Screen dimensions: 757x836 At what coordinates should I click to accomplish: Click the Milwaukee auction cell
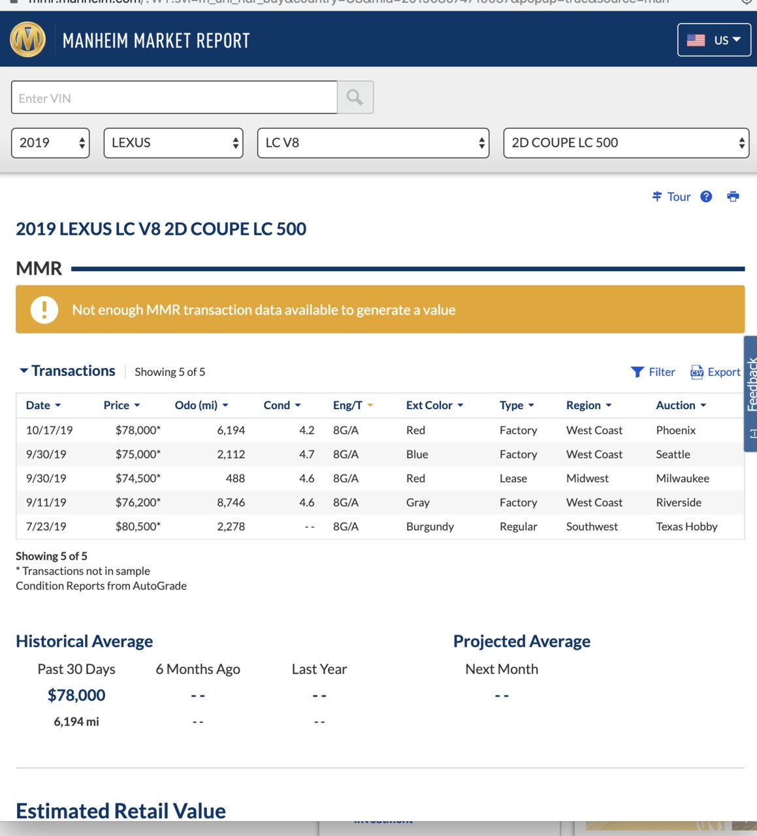(x=682, y=478)
